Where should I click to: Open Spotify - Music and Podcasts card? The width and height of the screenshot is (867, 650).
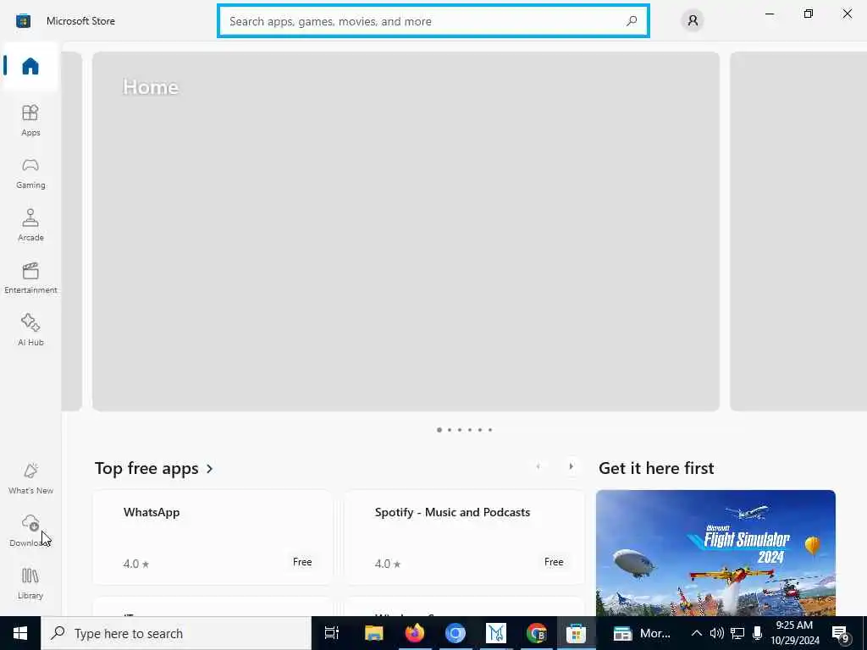tap(465, 537)
